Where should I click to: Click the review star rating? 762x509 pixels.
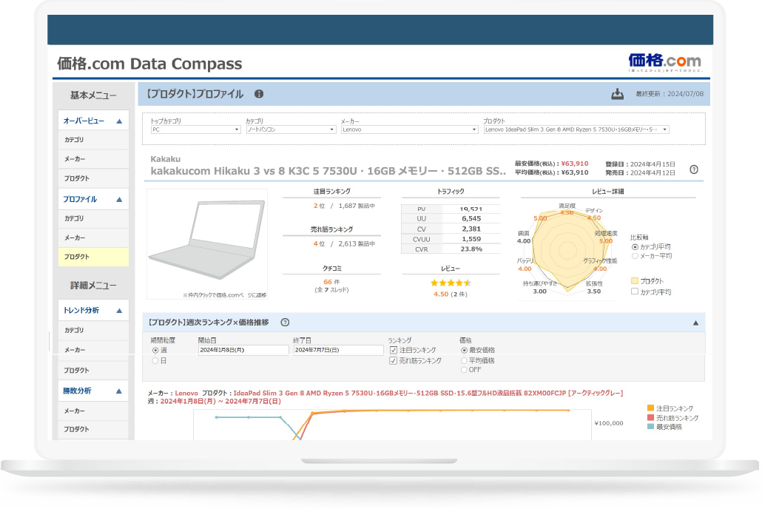(451, 283)
